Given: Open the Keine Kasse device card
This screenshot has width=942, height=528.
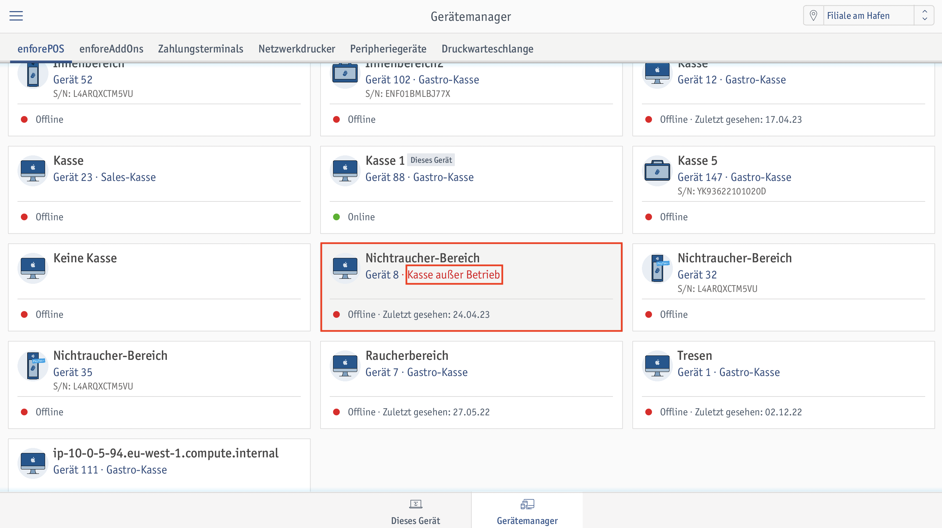Looking at the screenshot, I should tap(159, 288).
